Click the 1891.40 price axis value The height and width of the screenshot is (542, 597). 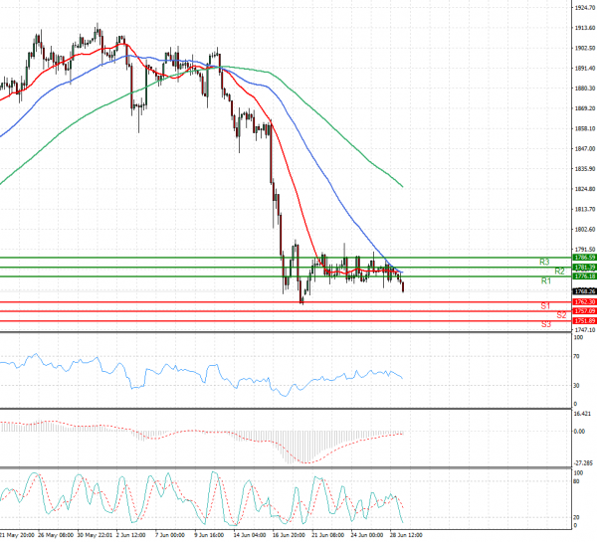pyautogui.click(x=585, y=69)
